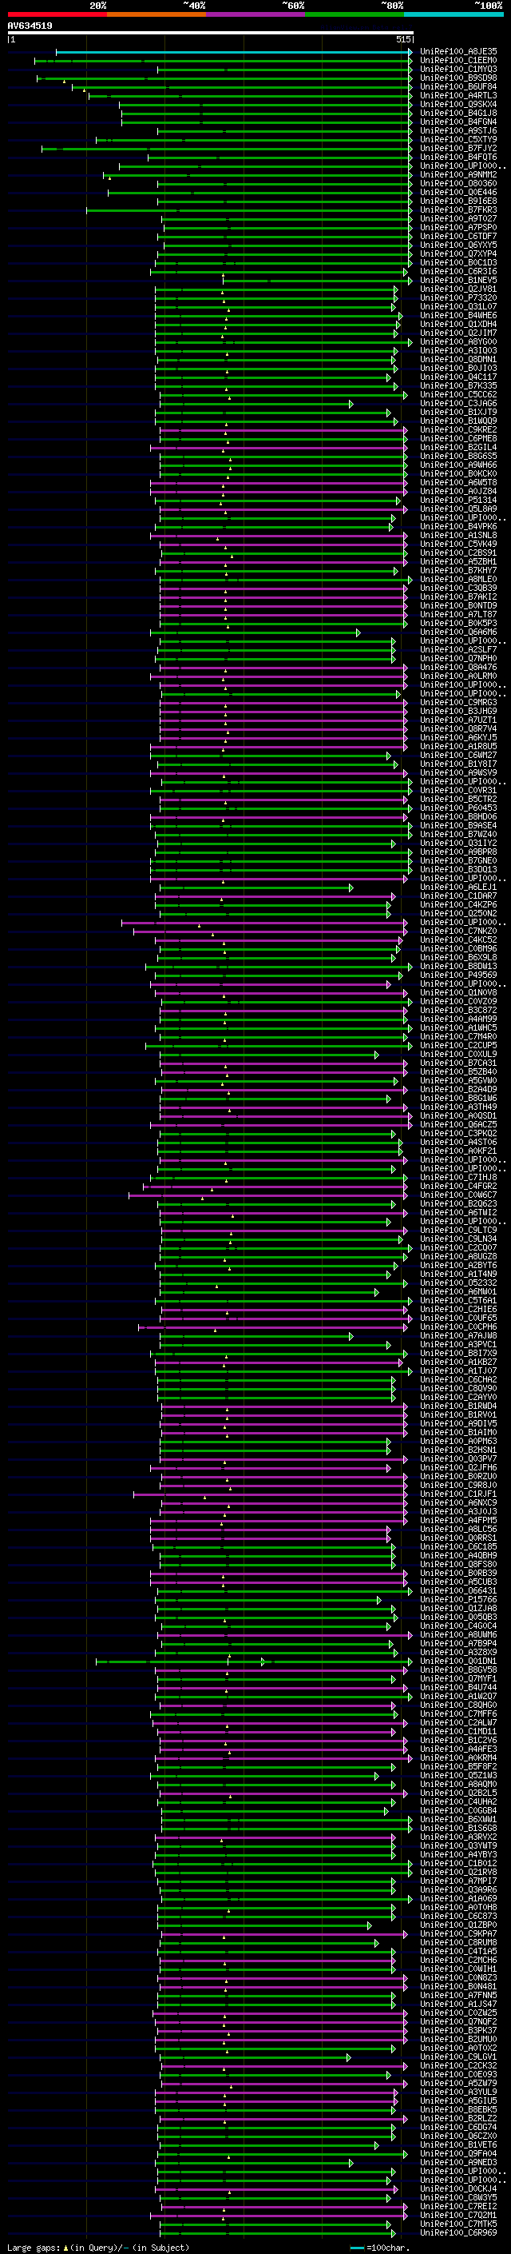This screenshot has width=511, height=2254.
Task: Select hit label UniRef100_C5VK49
Action: tap(458, 544)
